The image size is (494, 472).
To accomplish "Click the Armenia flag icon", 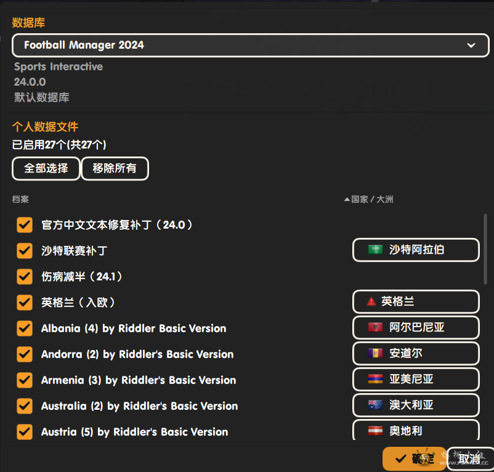I will coord(375,379).
